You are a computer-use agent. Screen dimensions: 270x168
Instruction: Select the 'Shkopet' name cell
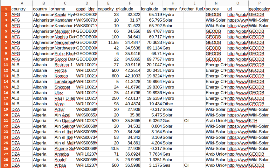(x=65, y=87)
